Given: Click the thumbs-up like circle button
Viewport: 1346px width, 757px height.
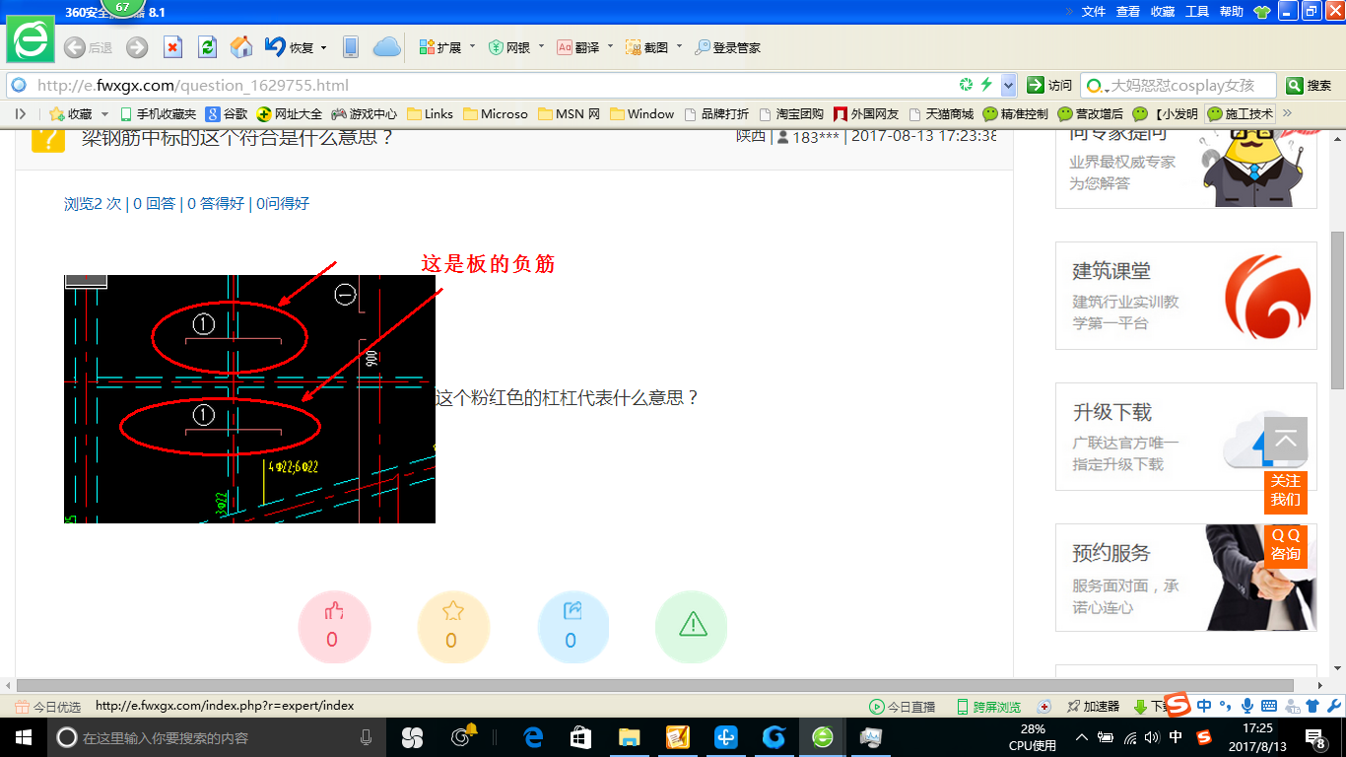Looking at the screenshot, I should [x=334, y=628].
